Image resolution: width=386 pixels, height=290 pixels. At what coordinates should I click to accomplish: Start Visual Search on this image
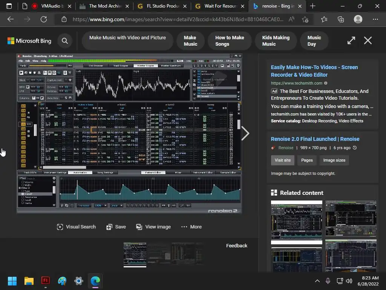76,227
